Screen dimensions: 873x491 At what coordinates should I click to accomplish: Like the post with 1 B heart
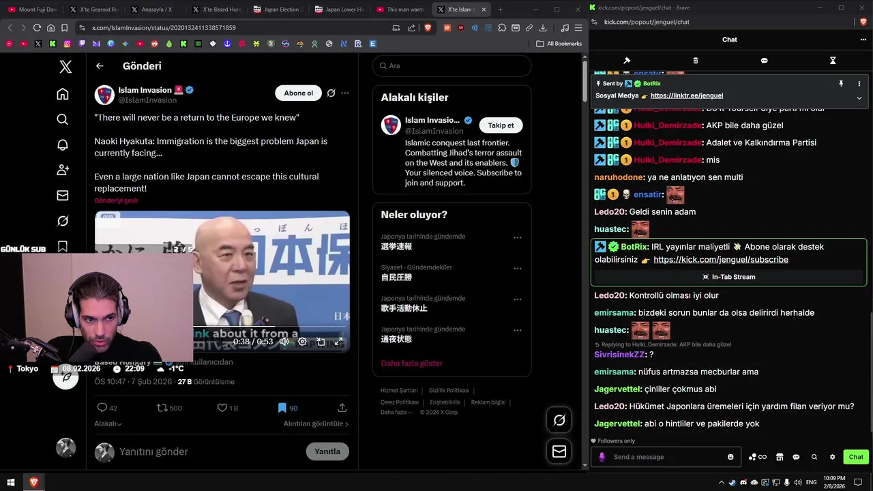click(x=222, y=408)
